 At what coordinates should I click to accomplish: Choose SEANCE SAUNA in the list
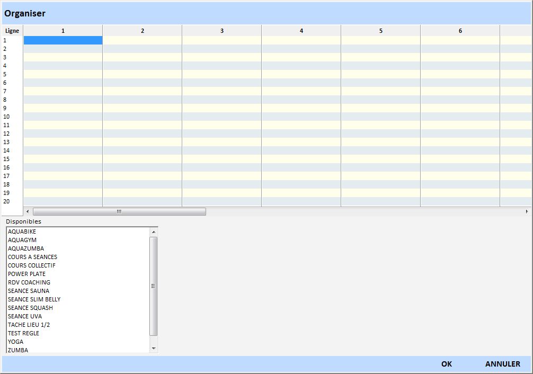pyautogui.click(x=29, y=291)
